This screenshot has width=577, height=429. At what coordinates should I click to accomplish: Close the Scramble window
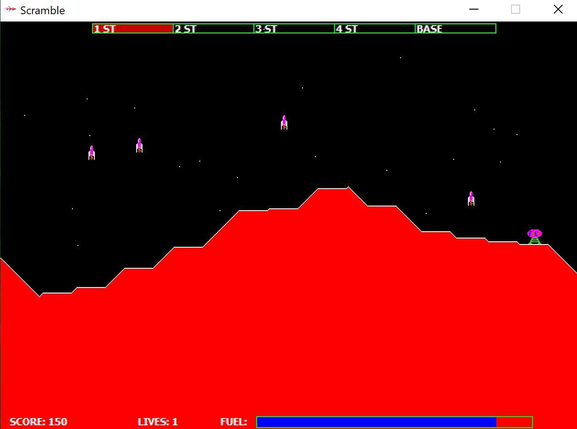[x=558, y=9]
